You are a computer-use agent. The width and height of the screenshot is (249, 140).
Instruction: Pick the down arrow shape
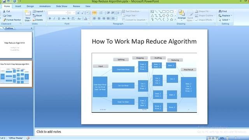168,16
